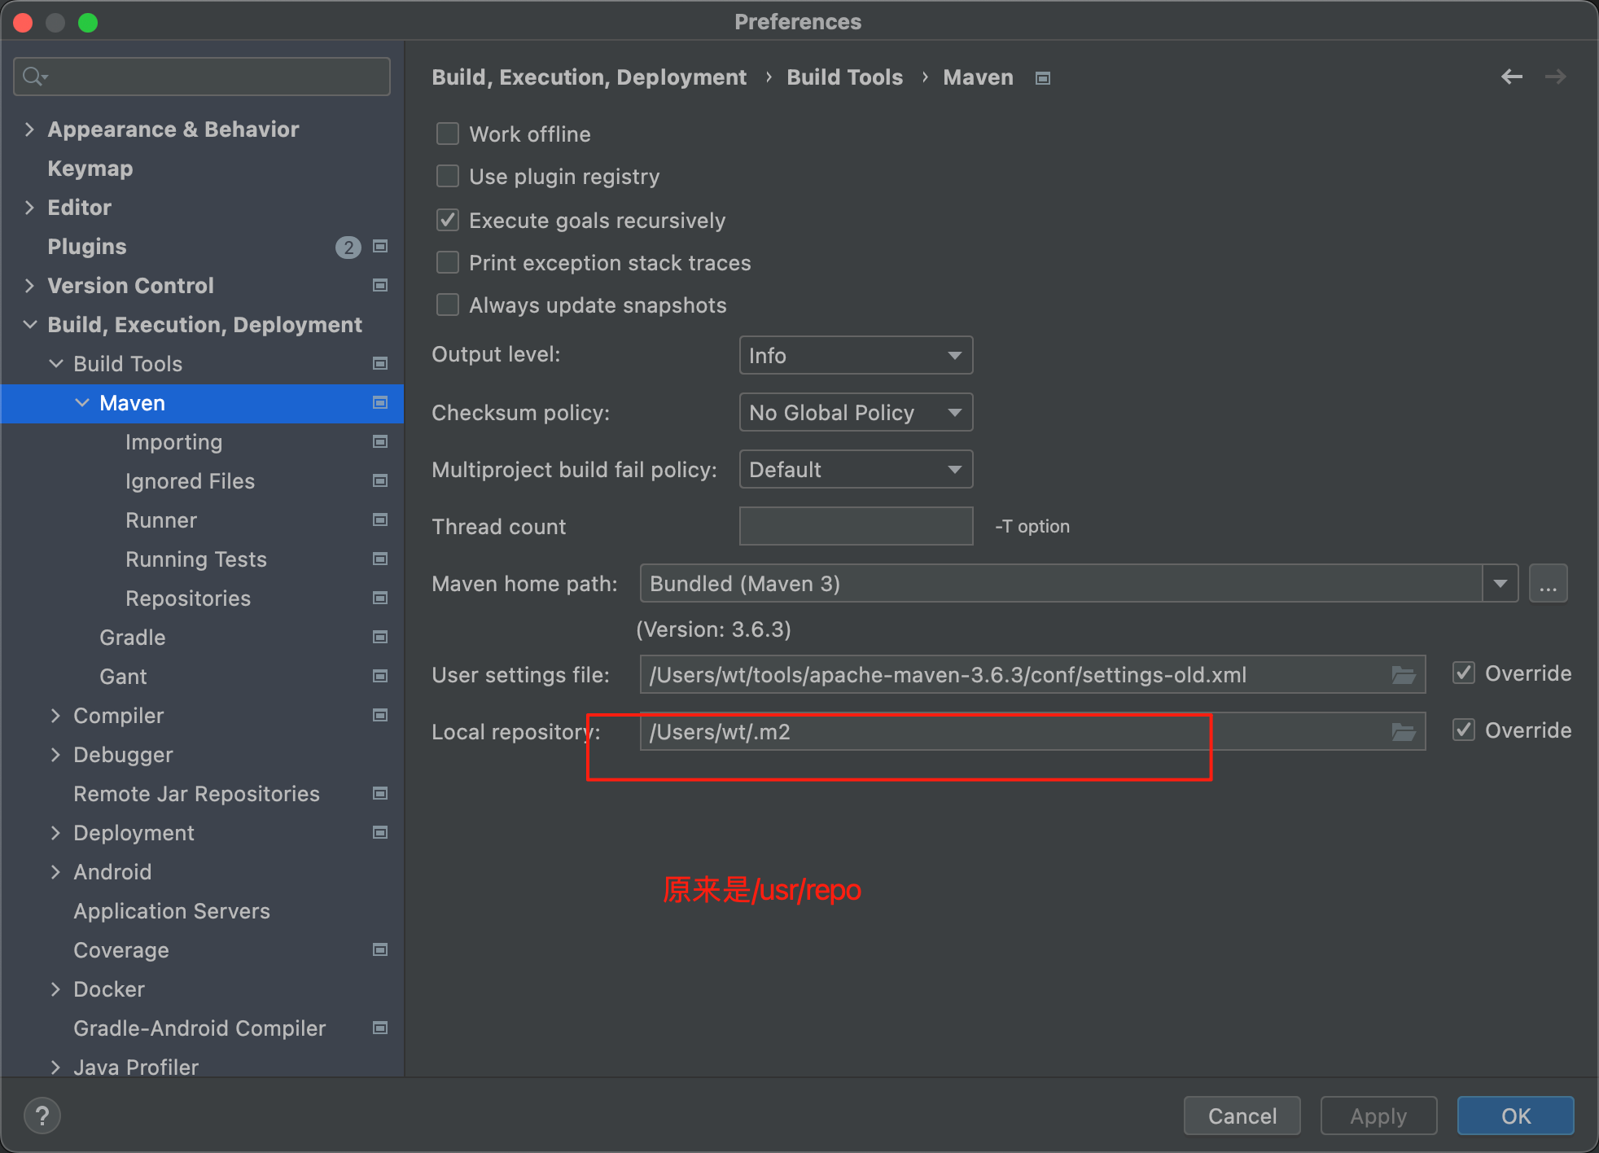This screenshot has height=1153, width=1599.
Task: Click the back navigation arrow icon
Action: point(1511,77)
